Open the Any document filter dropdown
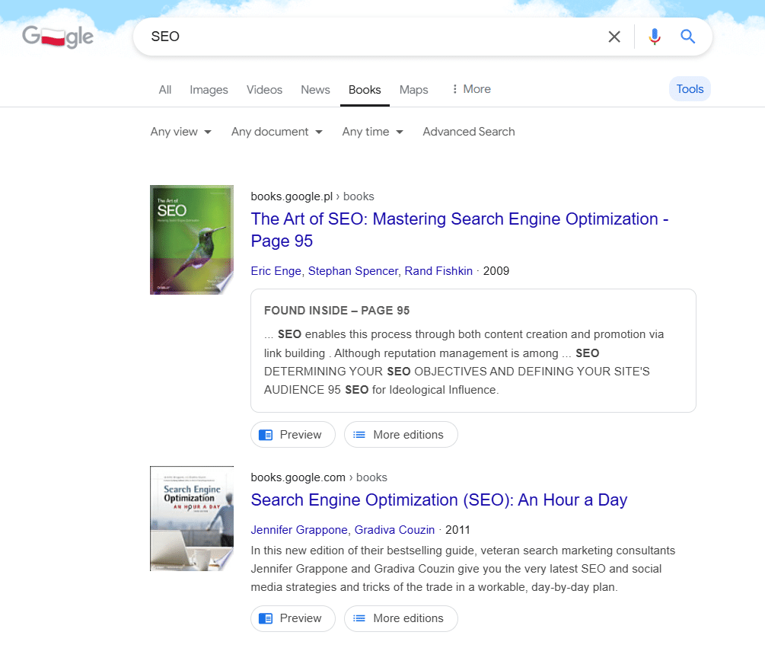765x648 pixels. [276, 132]
